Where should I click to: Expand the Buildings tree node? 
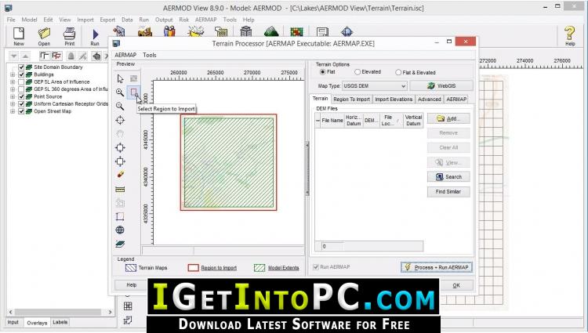13,74
